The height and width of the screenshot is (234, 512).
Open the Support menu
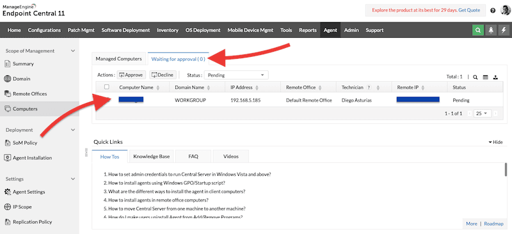point(374,30)
